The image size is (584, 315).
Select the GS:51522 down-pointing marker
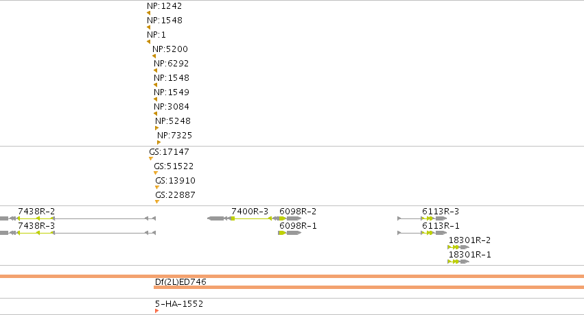click(x=156, y=173)
